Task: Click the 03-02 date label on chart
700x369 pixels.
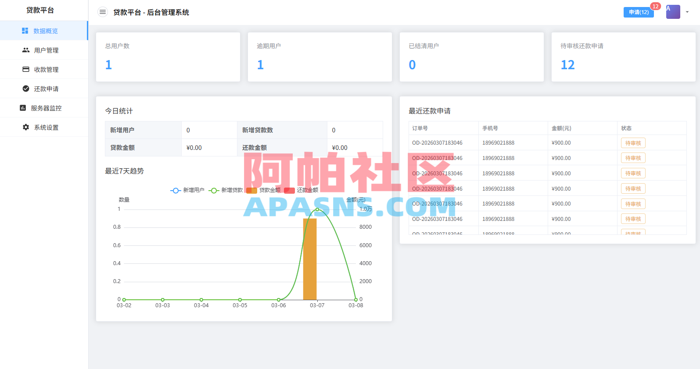Action: click(x=124, y=305)
